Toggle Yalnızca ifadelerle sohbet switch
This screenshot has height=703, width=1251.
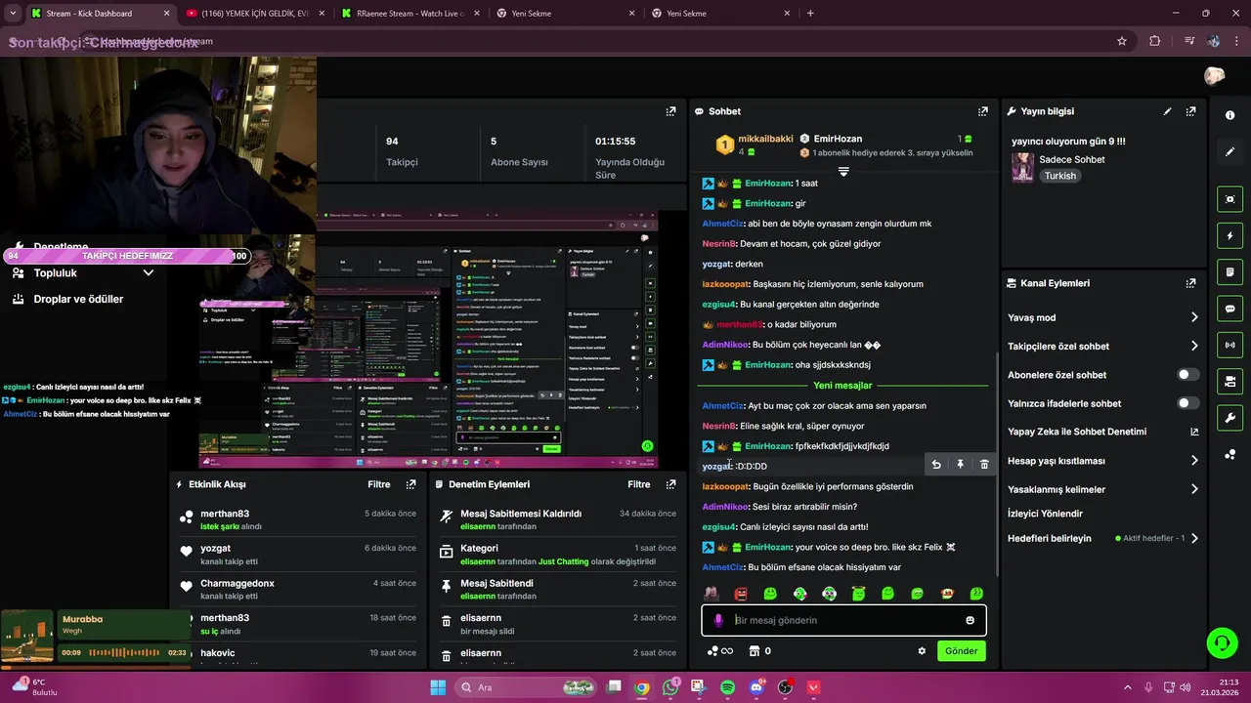pyautogui.click(x=1187, y=403)
